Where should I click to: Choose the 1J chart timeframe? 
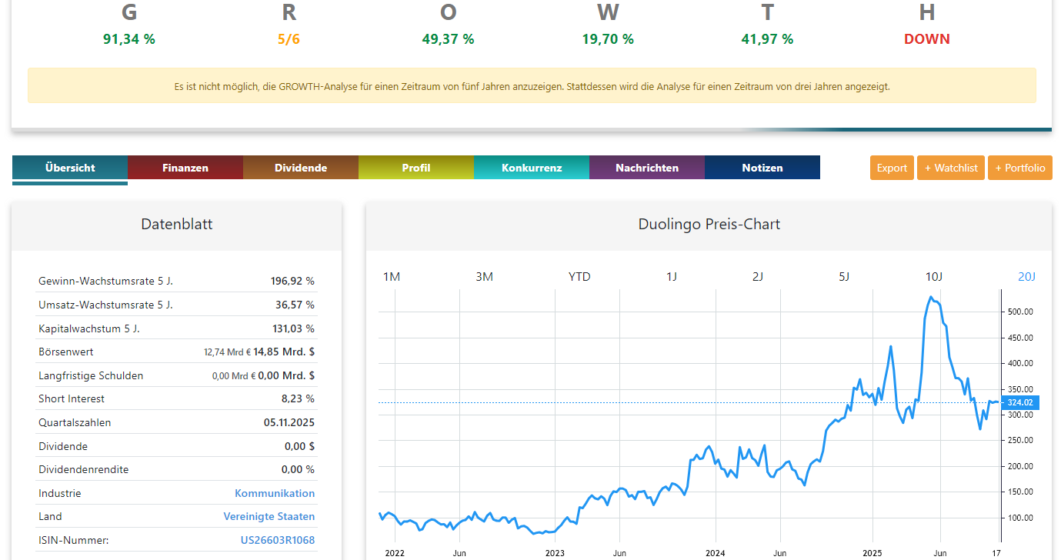coord(672,277)
